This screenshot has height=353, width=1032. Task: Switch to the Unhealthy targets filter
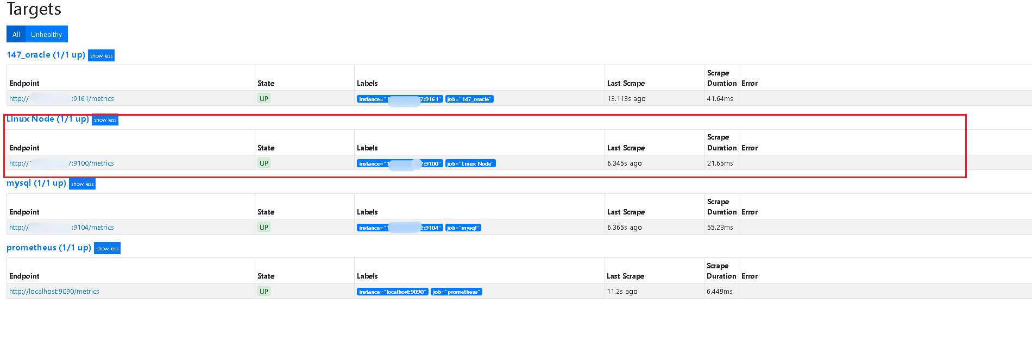click(46, 34)
